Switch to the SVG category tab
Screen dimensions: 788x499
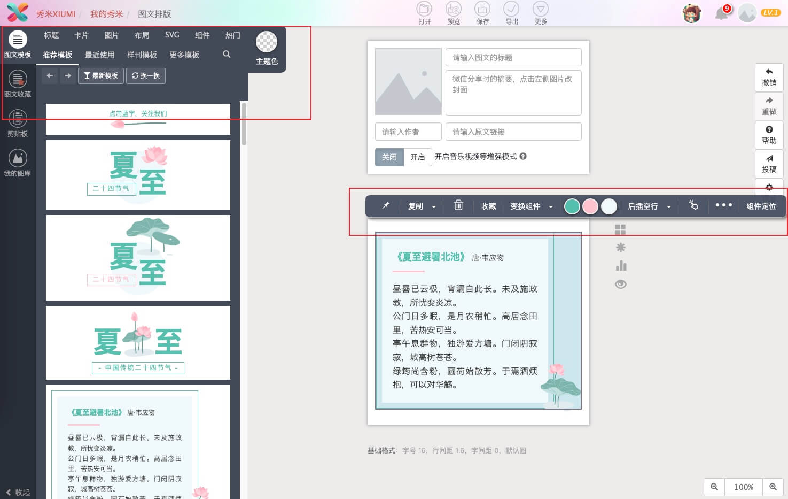tap(172, 35)
